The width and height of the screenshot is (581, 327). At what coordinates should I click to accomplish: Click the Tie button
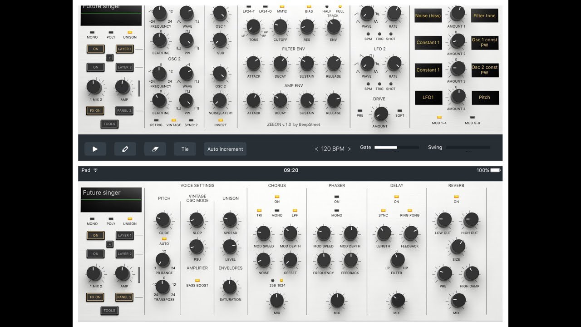click(185, 149)
